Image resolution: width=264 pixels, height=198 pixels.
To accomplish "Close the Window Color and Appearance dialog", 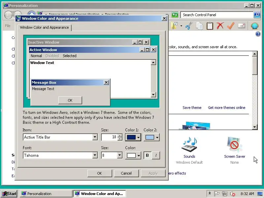I will point(164,18).
